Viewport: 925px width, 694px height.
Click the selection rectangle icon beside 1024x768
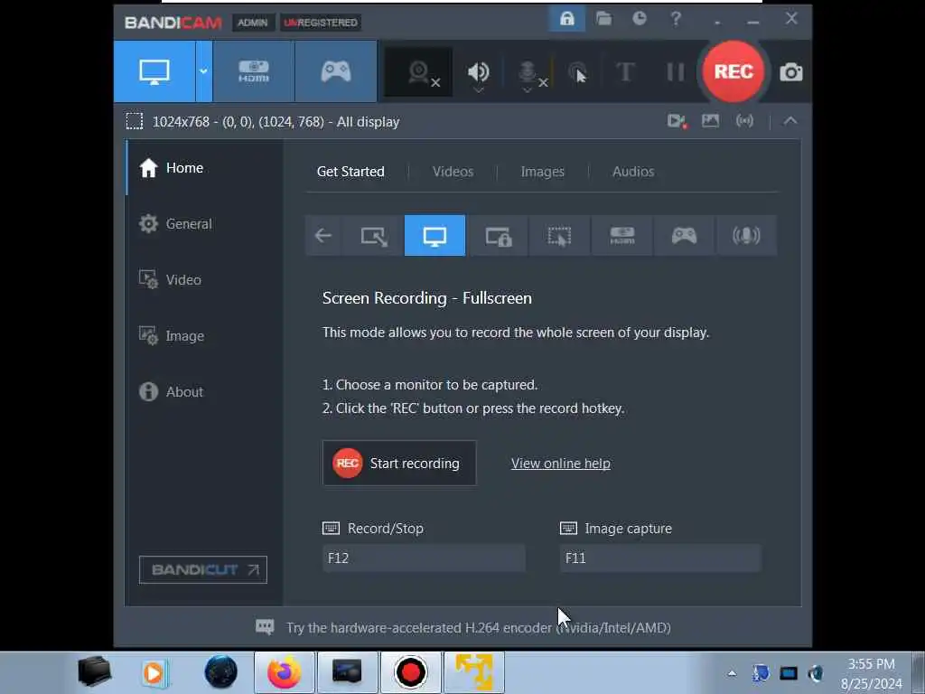[135, 122]
